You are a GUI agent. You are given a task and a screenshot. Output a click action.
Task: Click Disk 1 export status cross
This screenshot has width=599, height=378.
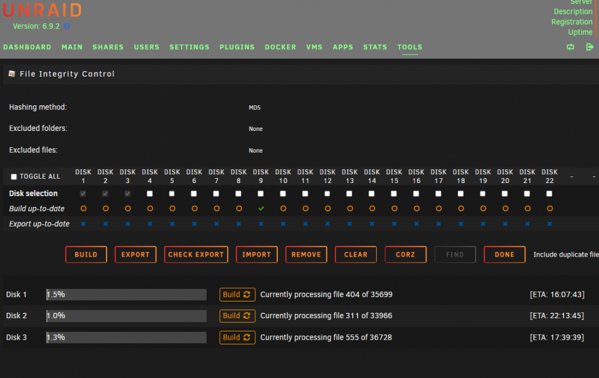click(83, 224)
